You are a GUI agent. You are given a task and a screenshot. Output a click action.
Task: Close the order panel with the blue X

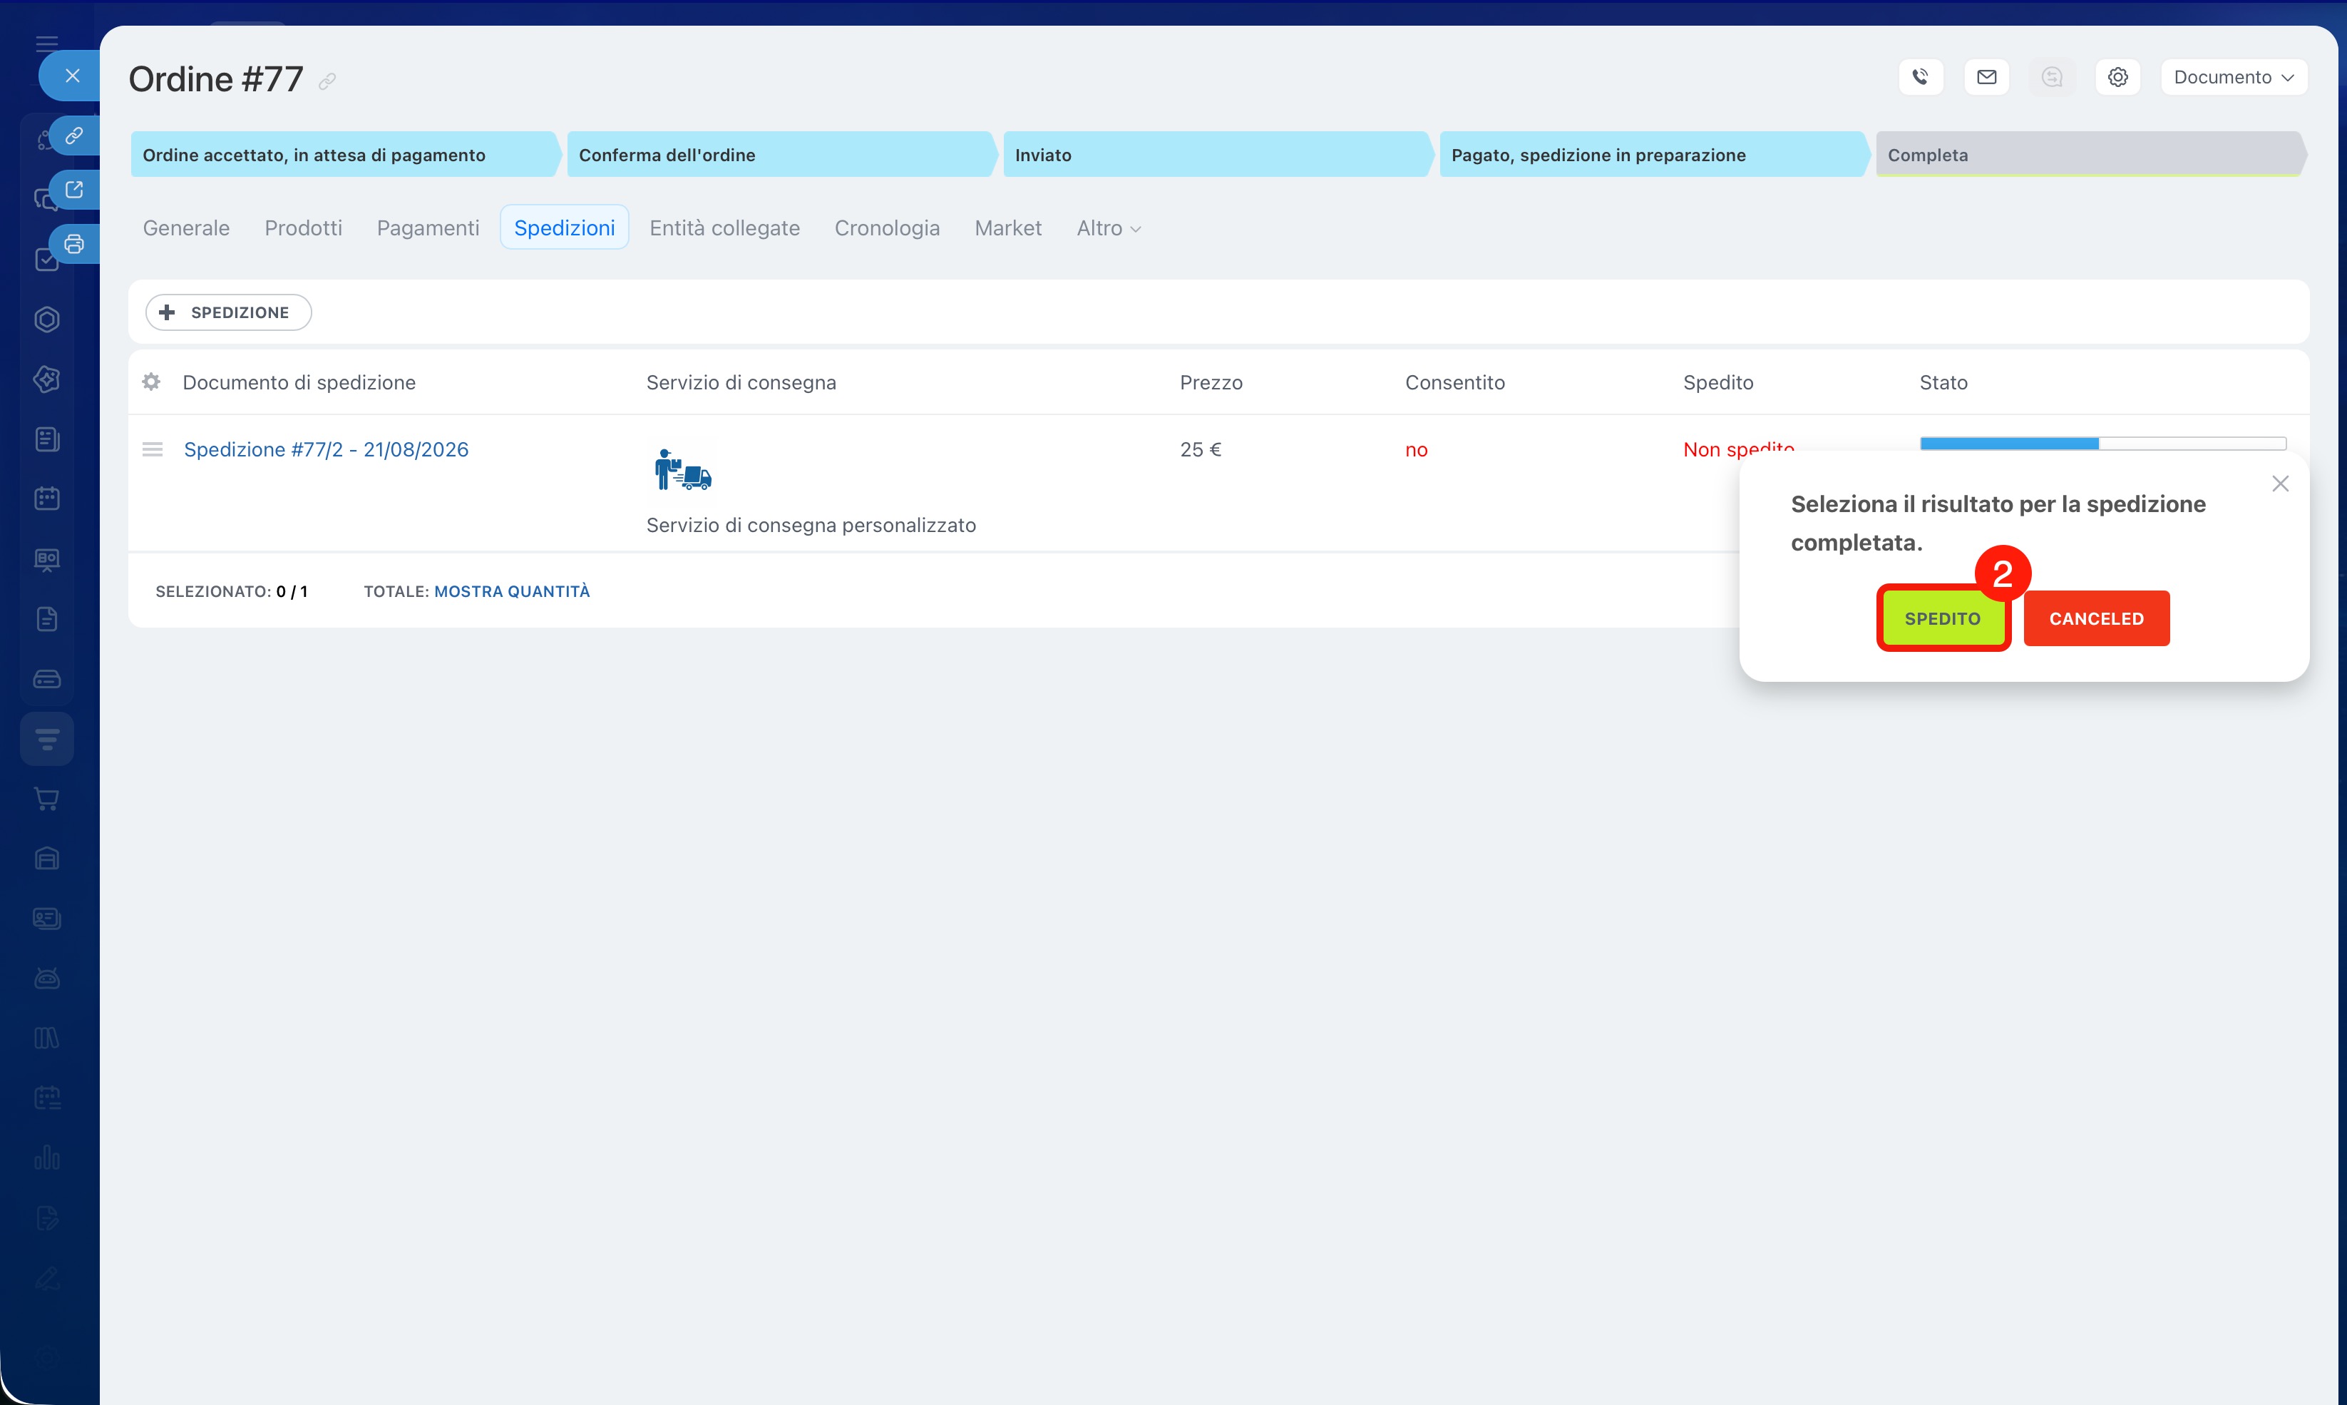pos(72,76)
